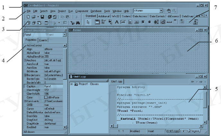This screenshot has width=221, height=136.
Task: Switch to the Diagram bottom tab
Action: pyautogui.click(x=195, y=131)
